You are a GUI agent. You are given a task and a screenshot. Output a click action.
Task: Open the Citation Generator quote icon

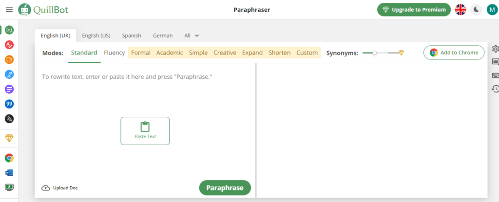(x=9, y=104)
